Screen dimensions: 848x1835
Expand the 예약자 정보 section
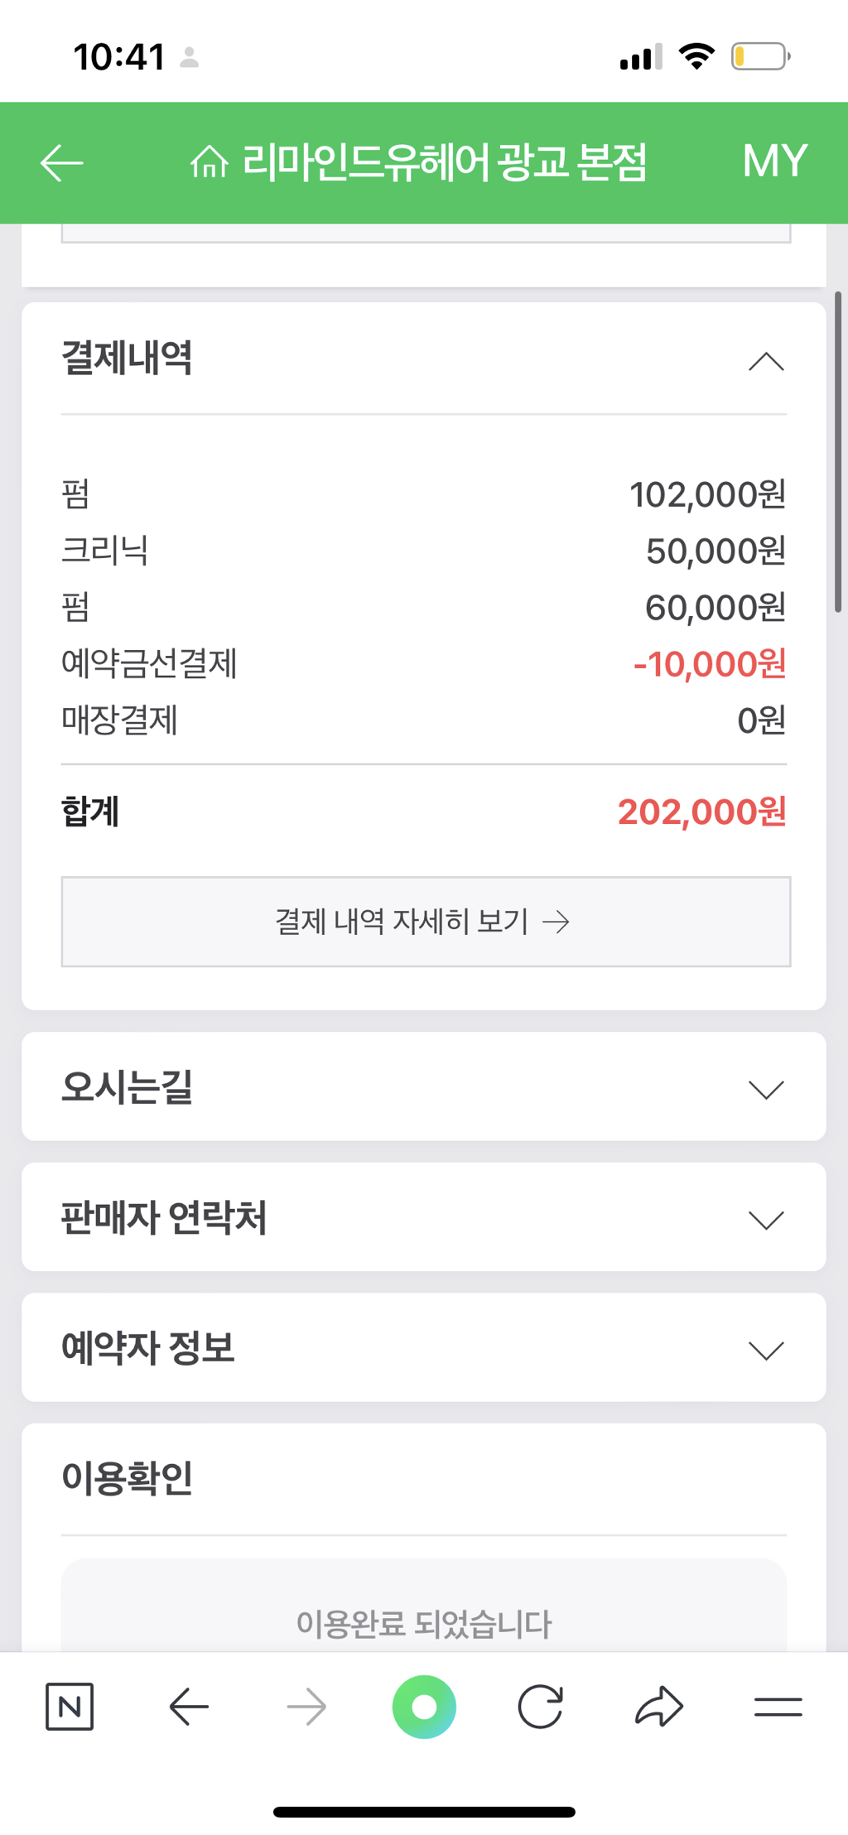click(x=765, y=1350)
